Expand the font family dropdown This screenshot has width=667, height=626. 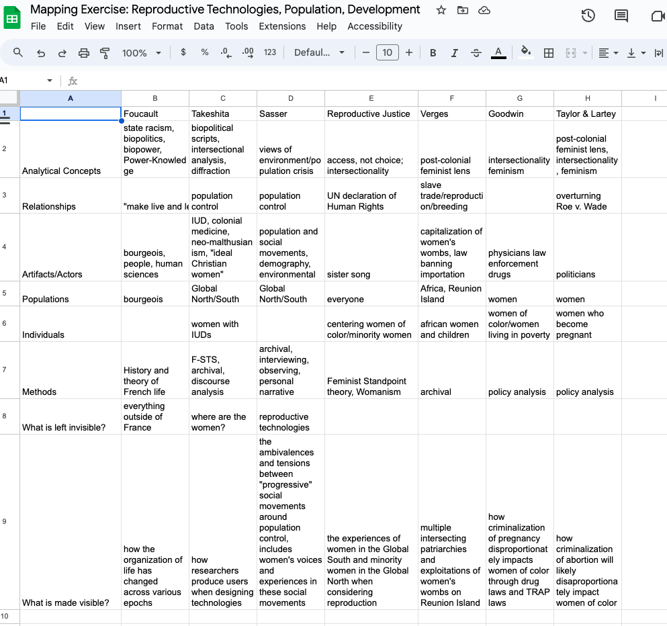tap(319, 53)
